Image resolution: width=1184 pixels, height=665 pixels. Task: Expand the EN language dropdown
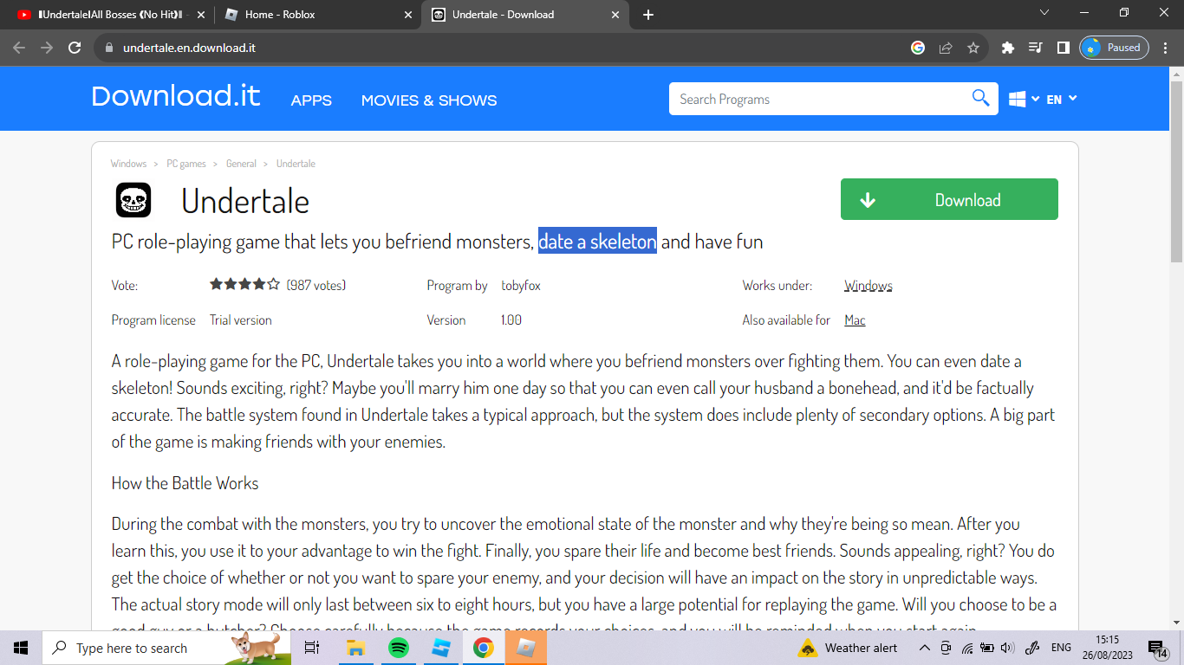[1061, 100]
